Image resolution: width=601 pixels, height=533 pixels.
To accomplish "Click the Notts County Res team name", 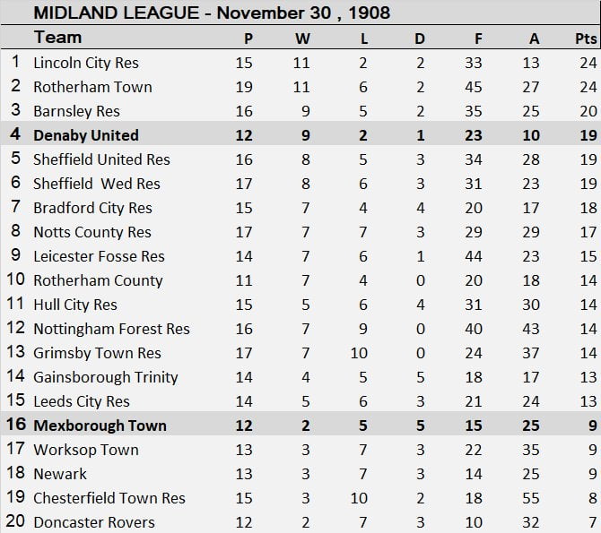I will [x=92, y=232].
